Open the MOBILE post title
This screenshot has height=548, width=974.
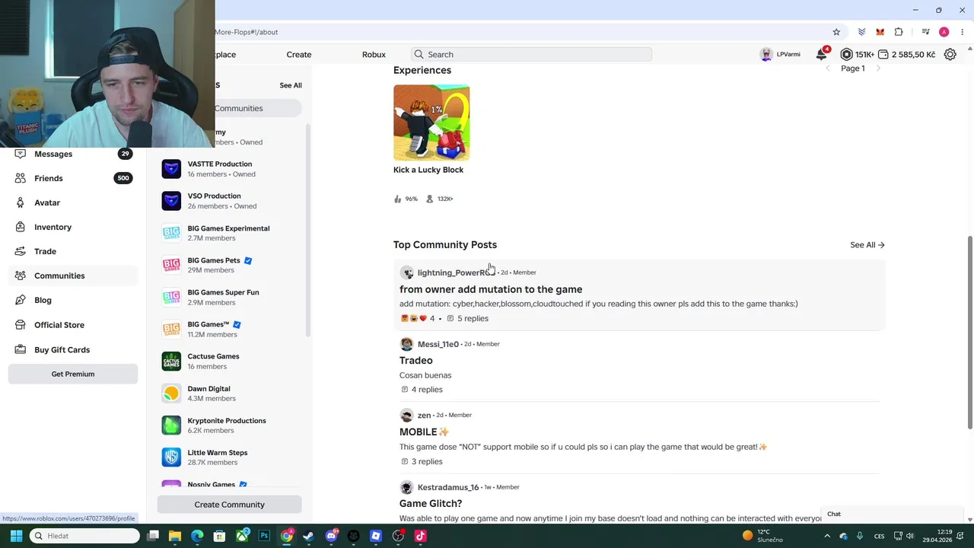coord(424,432)
